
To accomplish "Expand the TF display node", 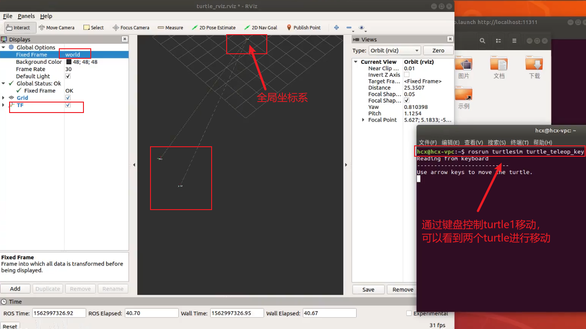I will tap(4, 105).
